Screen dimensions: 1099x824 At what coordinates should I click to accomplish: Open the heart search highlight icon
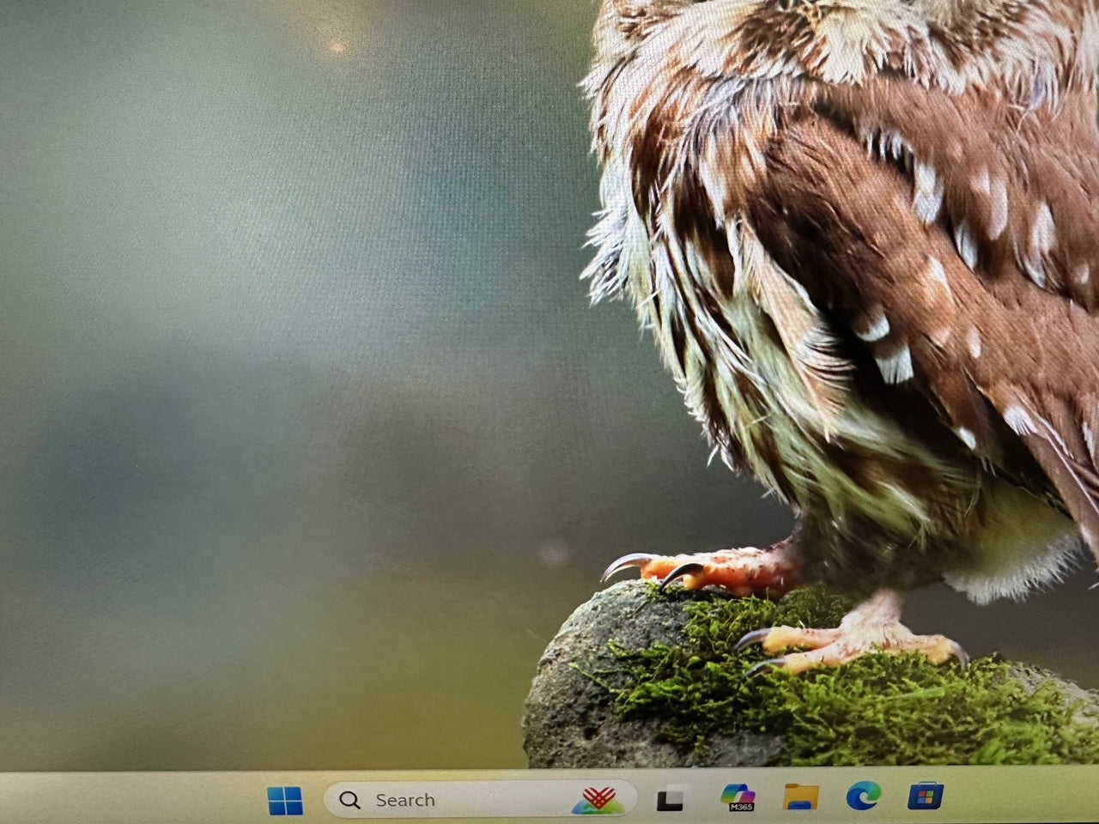pos(598,800)
